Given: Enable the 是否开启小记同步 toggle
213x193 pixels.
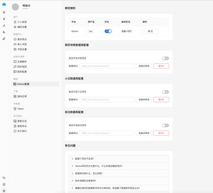Looking at the screenshot, I should click(165, 92).
